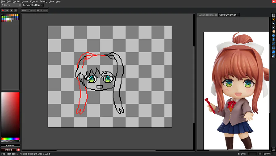Click the red warning icon beside background color
Screen dimensions: 276x156
18,150
